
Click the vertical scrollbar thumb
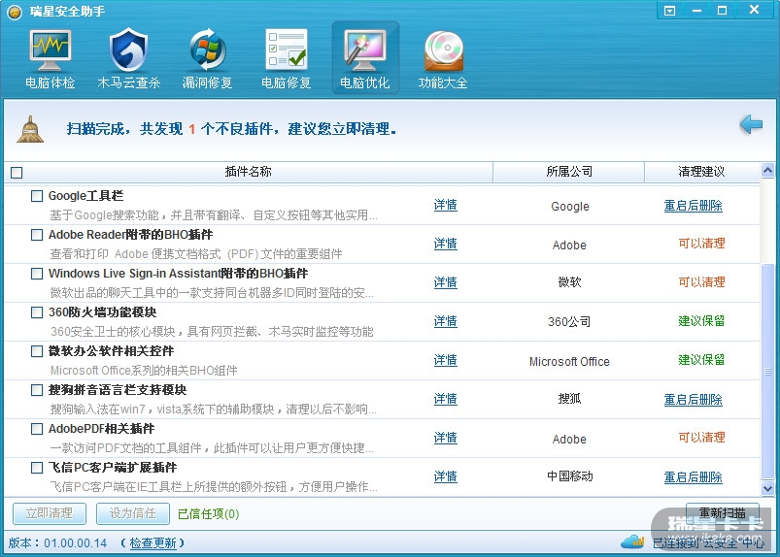(767, 373)
